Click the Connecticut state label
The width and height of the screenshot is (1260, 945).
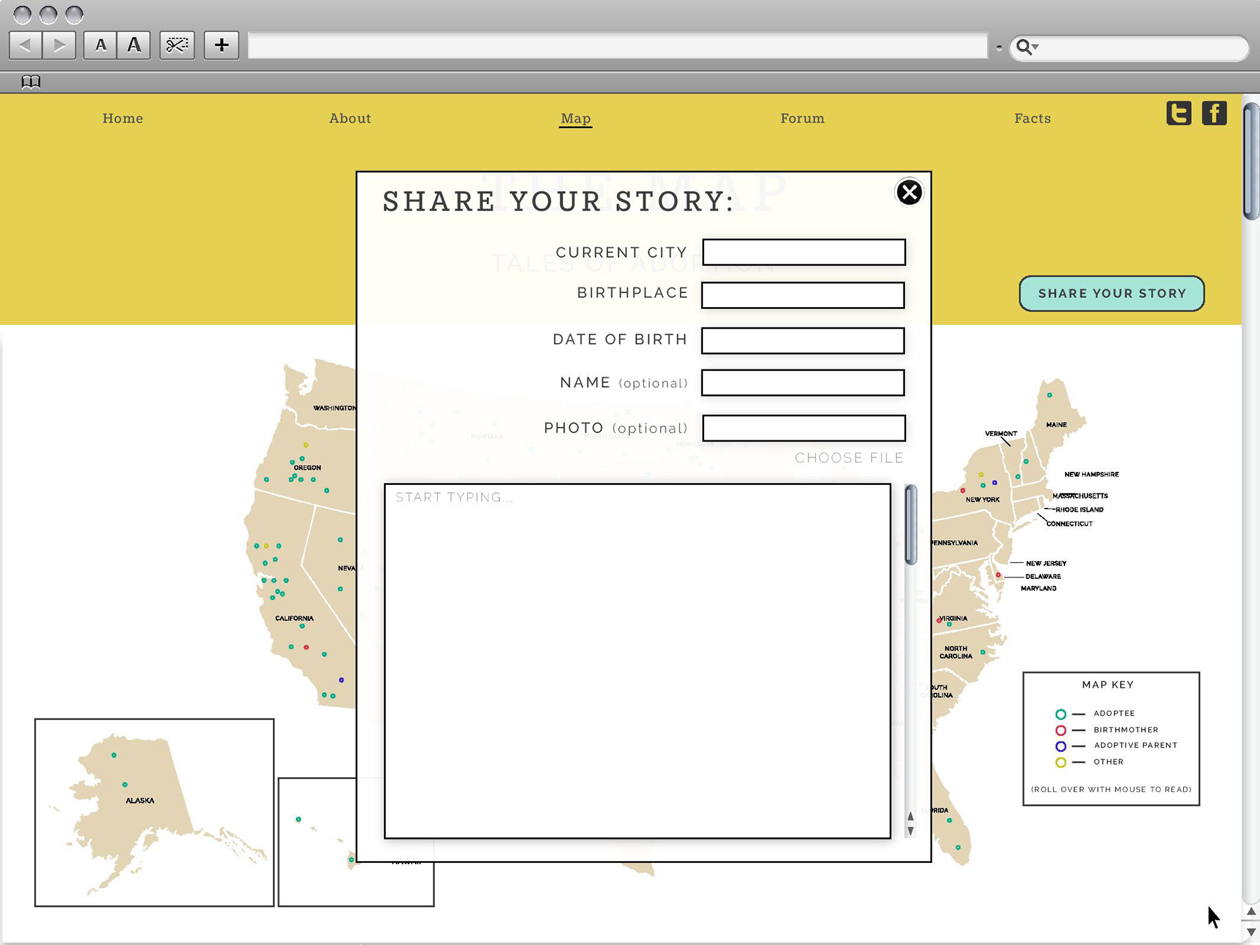click(x=1069, y=524)
